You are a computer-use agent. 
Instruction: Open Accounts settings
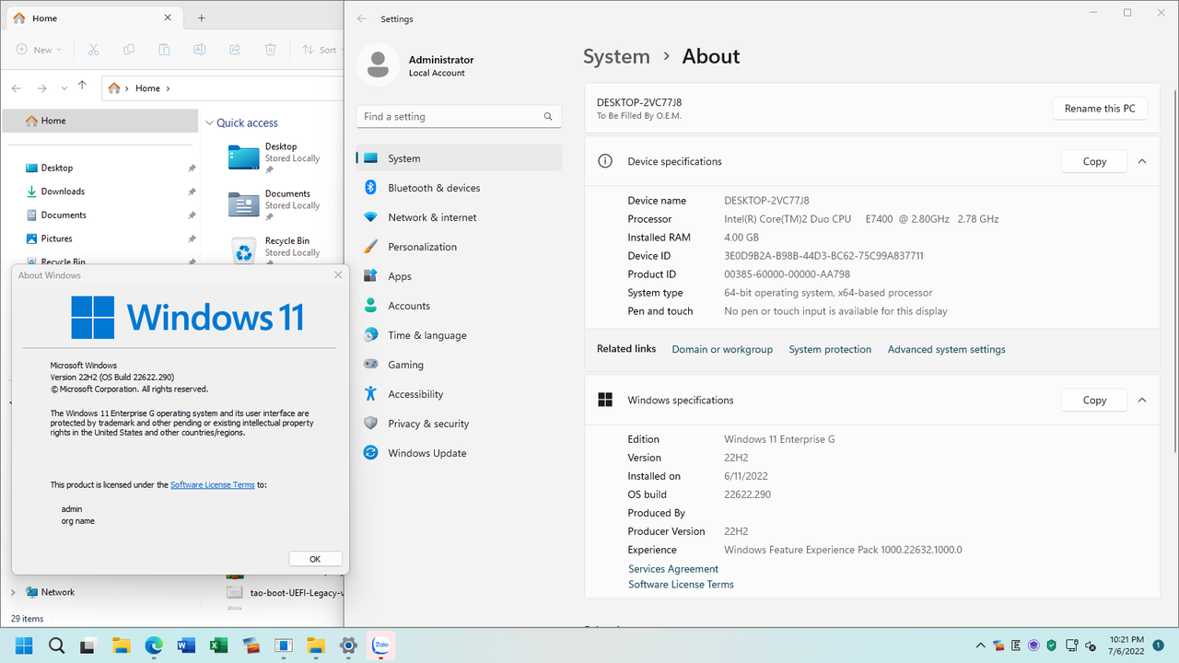click(459, 306)
